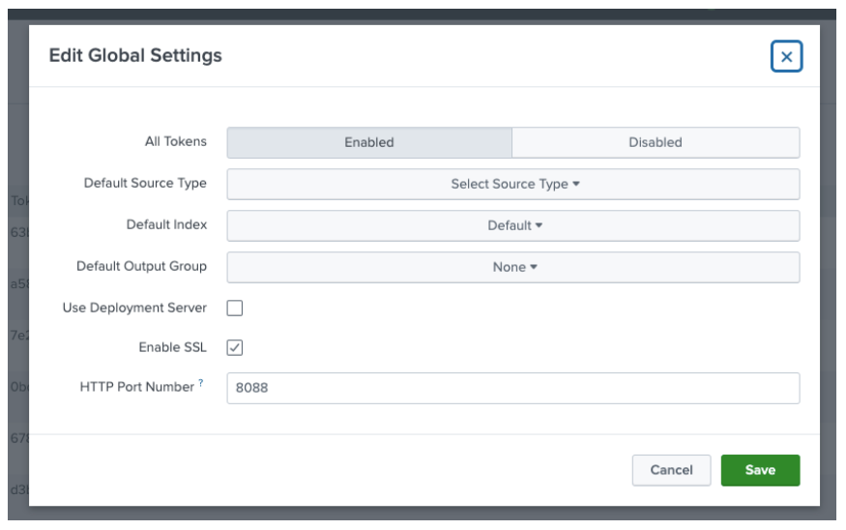Open the Default Output Group dropdown

click(x=513, y=267)
